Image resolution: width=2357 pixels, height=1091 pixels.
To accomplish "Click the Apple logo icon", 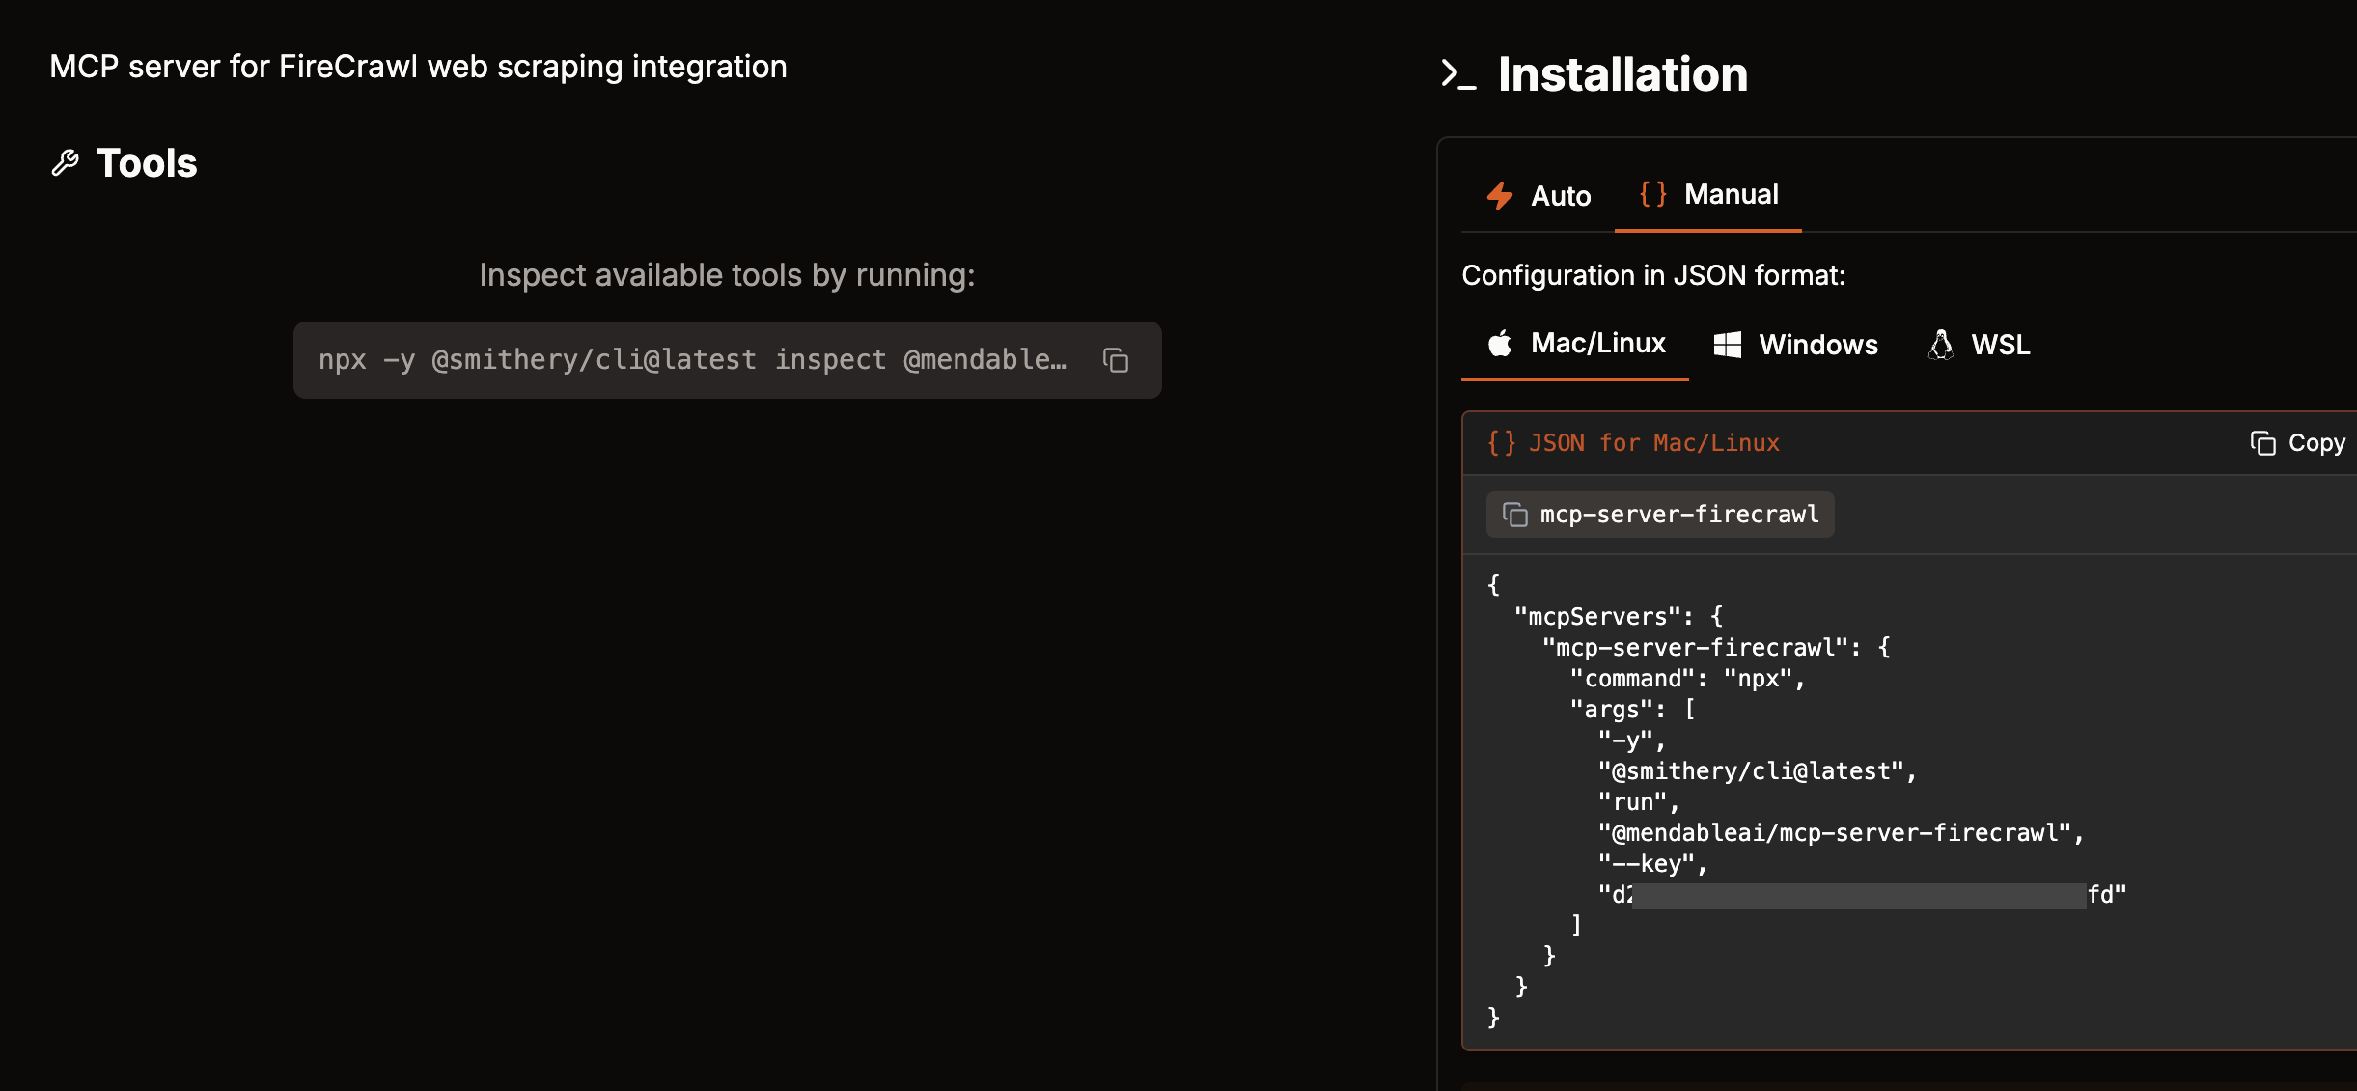I will (1500, 343).
